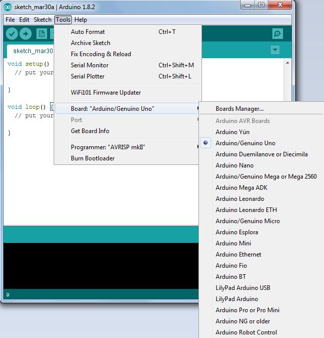Screen dimensions: 324x338
Task: Close the Tools menu
Action: click(63, 20)
